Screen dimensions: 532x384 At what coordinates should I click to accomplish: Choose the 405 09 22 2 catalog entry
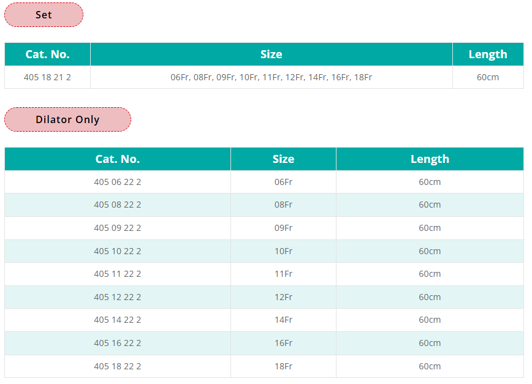click(117, 228)
